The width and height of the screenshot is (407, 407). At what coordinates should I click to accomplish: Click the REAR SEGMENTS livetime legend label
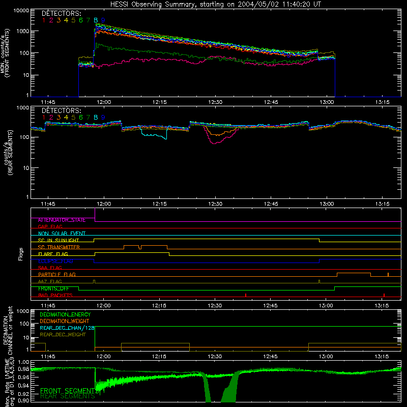pos(68,396)
